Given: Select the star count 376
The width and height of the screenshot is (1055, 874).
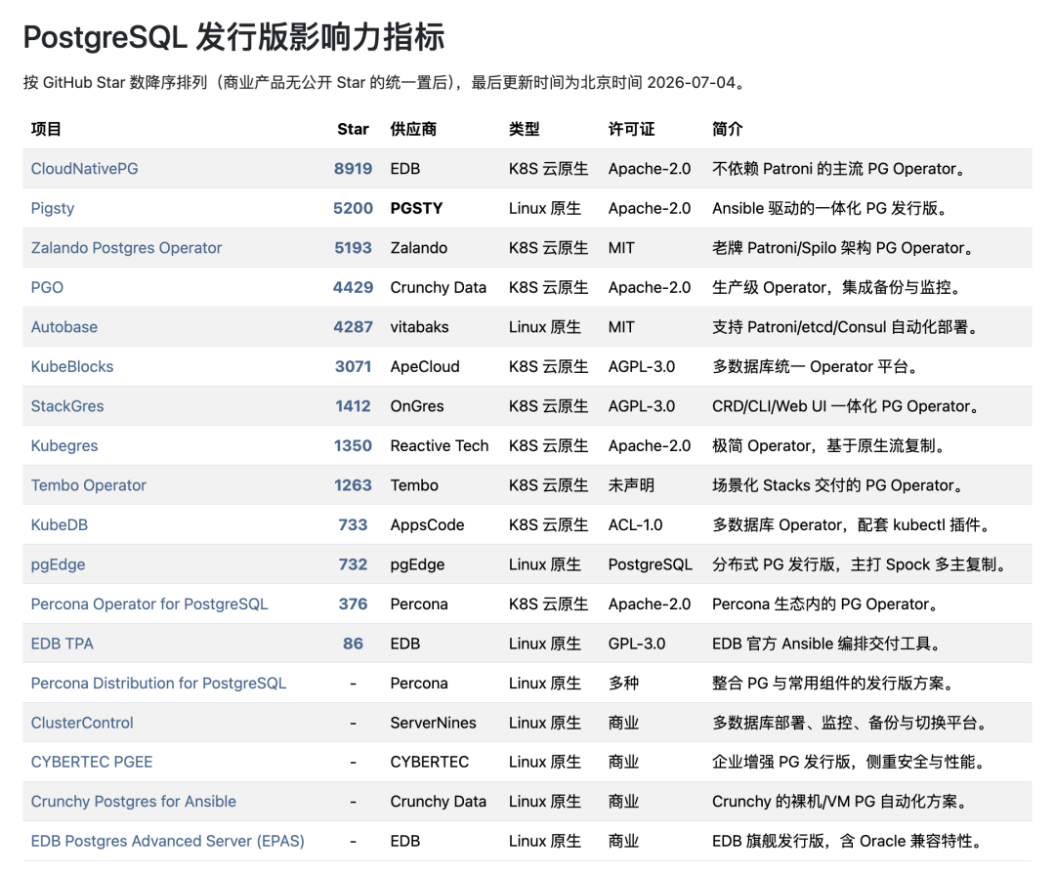Looking at the screenshot, I should 354,604.
